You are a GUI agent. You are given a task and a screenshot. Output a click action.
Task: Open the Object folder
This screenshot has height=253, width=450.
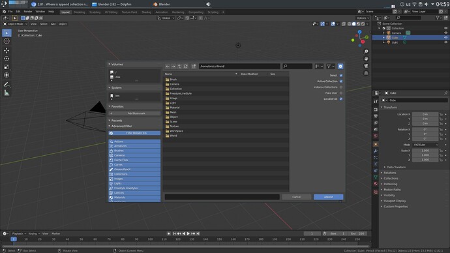173,117
